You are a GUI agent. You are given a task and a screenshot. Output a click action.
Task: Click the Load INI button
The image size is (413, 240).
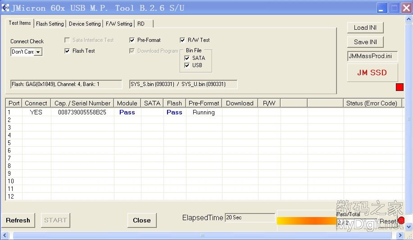[365, 27]
